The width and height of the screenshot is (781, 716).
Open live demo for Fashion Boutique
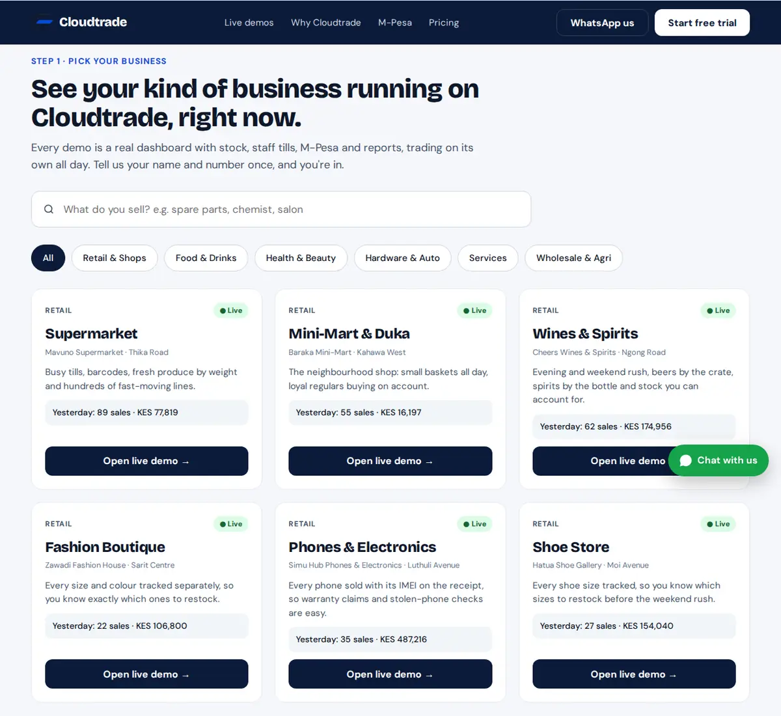tap(146, 674)
